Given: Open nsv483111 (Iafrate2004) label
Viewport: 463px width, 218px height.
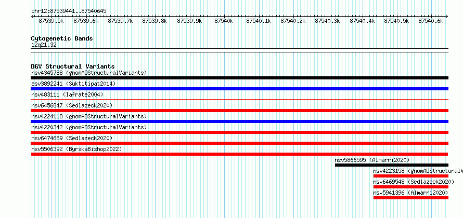Looking at the screenshot, I should 67,94.
